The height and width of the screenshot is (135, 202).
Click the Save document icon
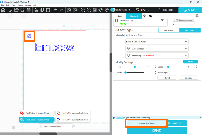[x=22, y=10]
